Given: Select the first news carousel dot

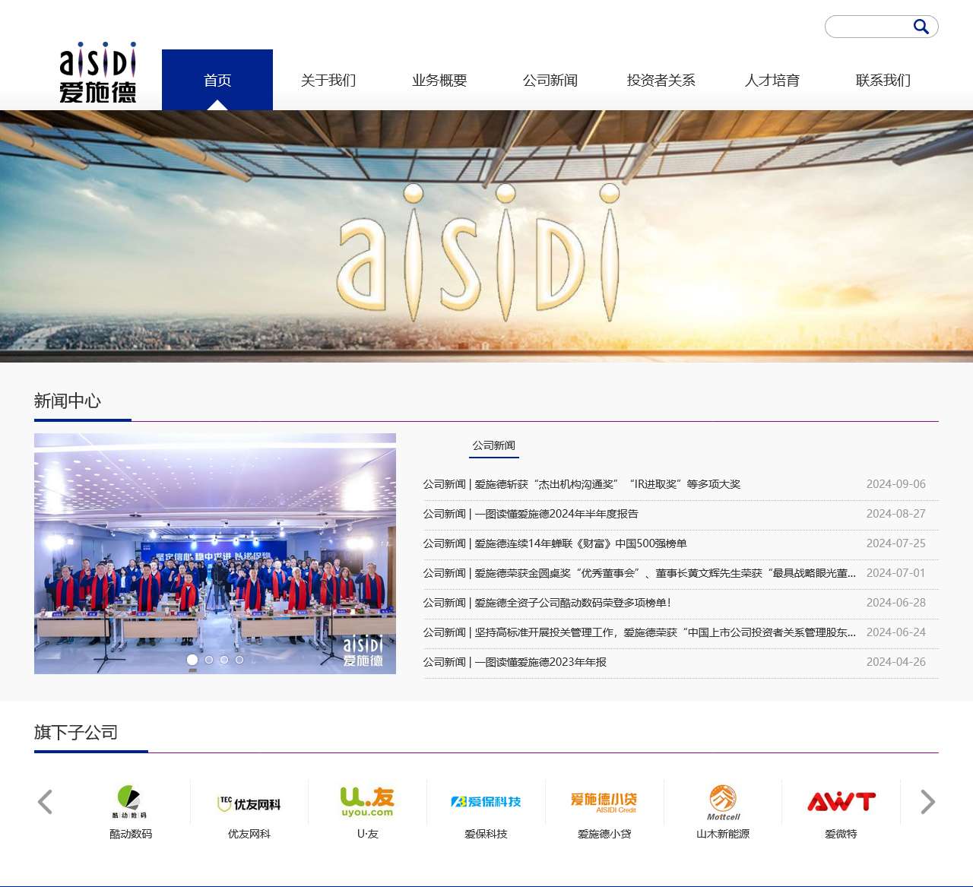Looking at the screenshot, I should tap(192, 660).
